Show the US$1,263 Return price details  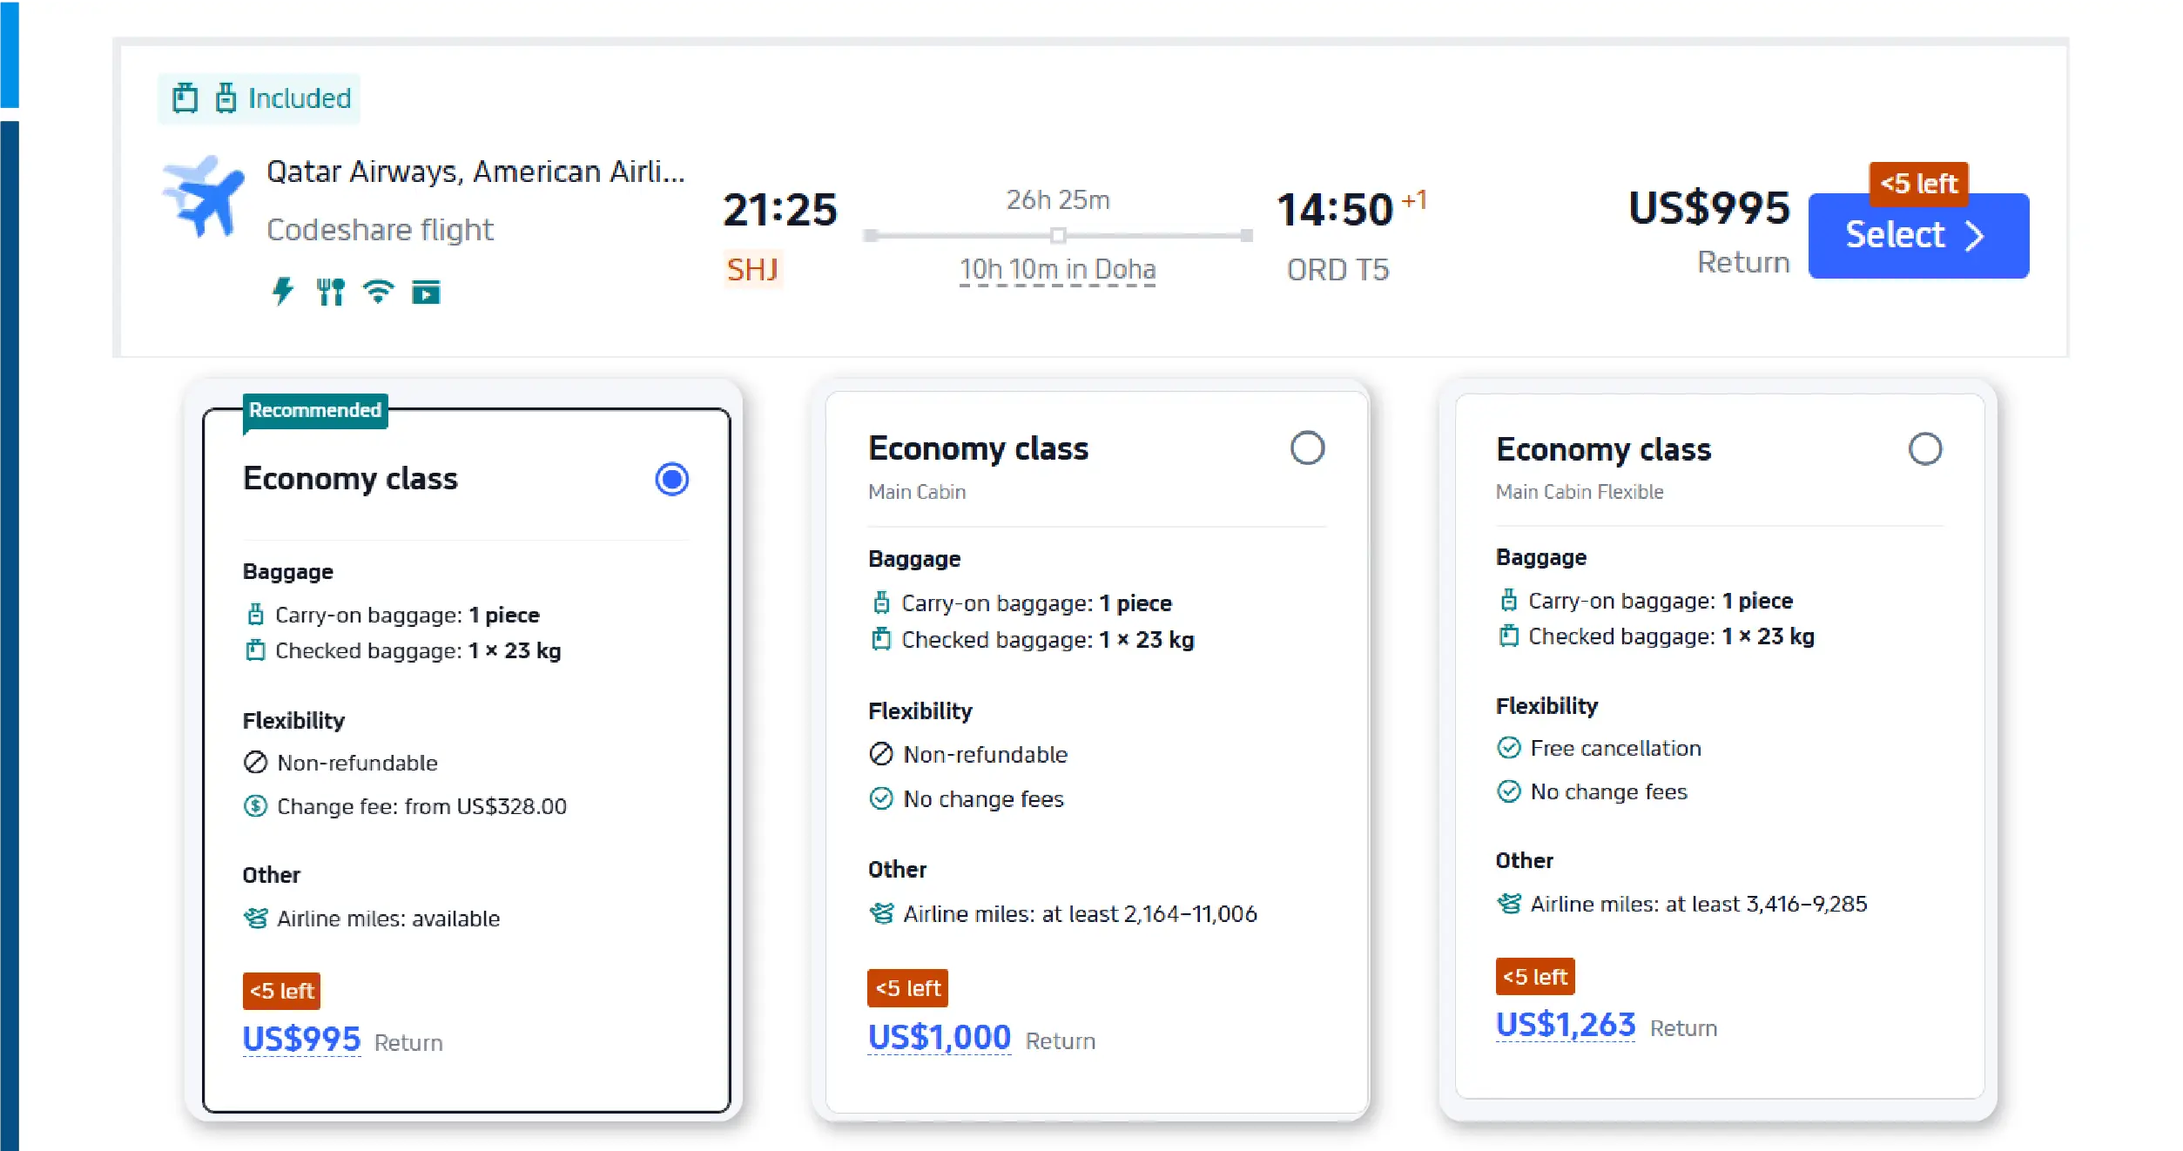click(1565, 1025)
